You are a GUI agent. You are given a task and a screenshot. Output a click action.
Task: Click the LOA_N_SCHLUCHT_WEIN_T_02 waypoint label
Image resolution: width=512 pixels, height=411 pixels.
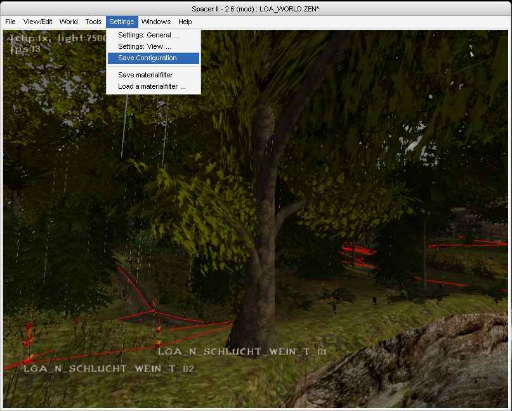click(x=108, y=369)
